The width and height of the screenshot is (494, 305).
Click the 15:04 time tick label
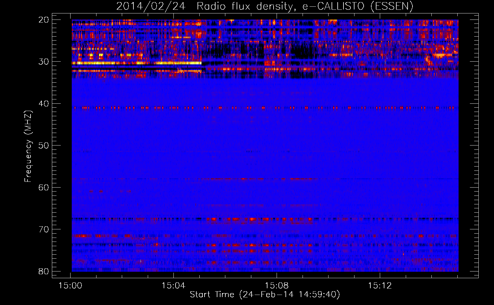tap(173, 285)
